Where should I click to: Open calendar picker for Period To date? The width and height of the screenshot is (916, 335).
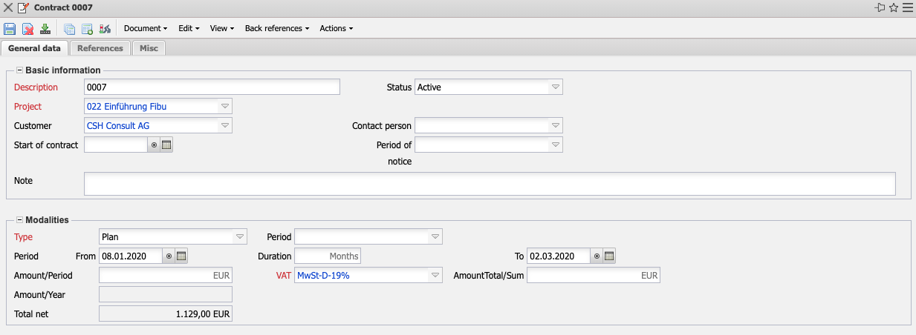tap(609, 256)
